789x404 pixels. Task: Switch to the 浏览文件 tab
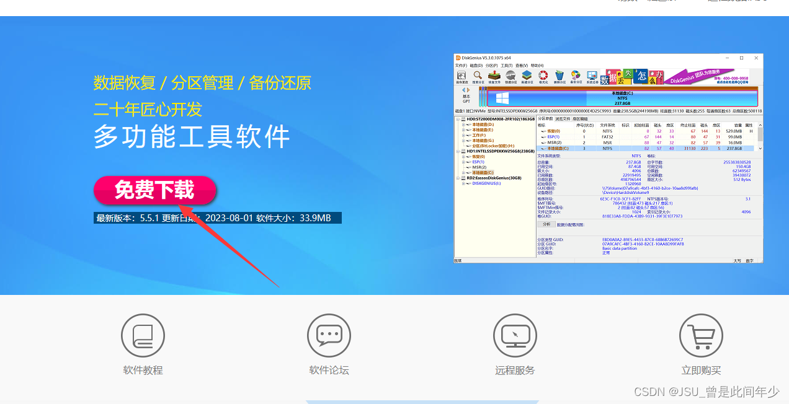tap(563, 119)
